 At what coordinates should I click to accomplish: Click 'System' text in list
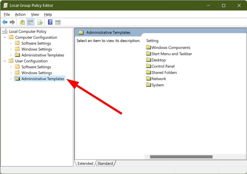click(158, 85)
